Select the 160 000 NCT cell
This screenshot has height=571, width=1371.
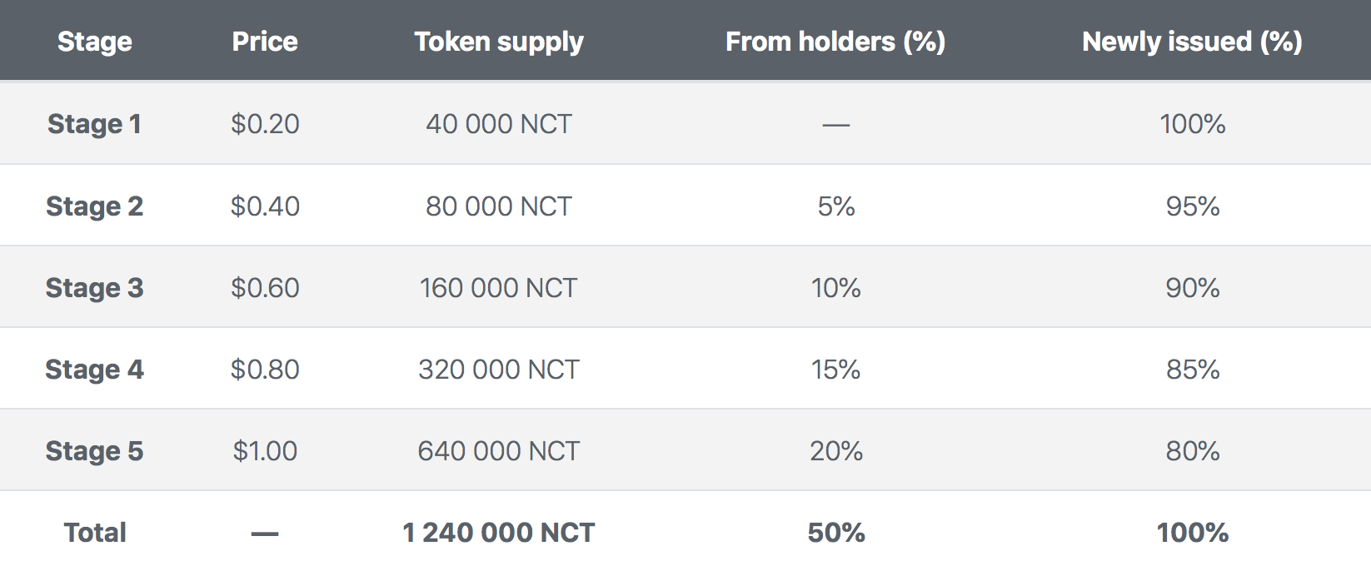pyautogui.click(x=498, y=287)
